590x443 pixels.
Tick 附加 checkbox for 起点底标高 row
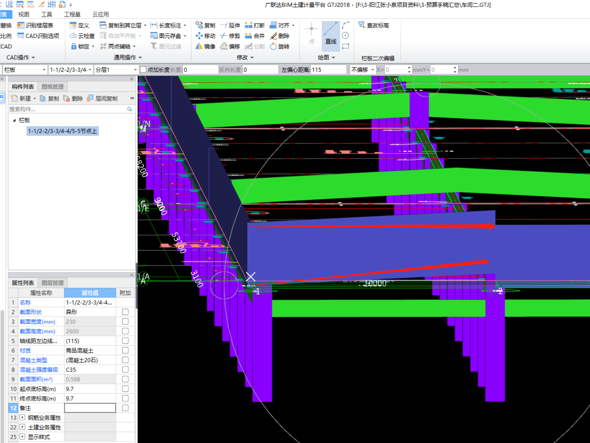click(x=125, y=389)
